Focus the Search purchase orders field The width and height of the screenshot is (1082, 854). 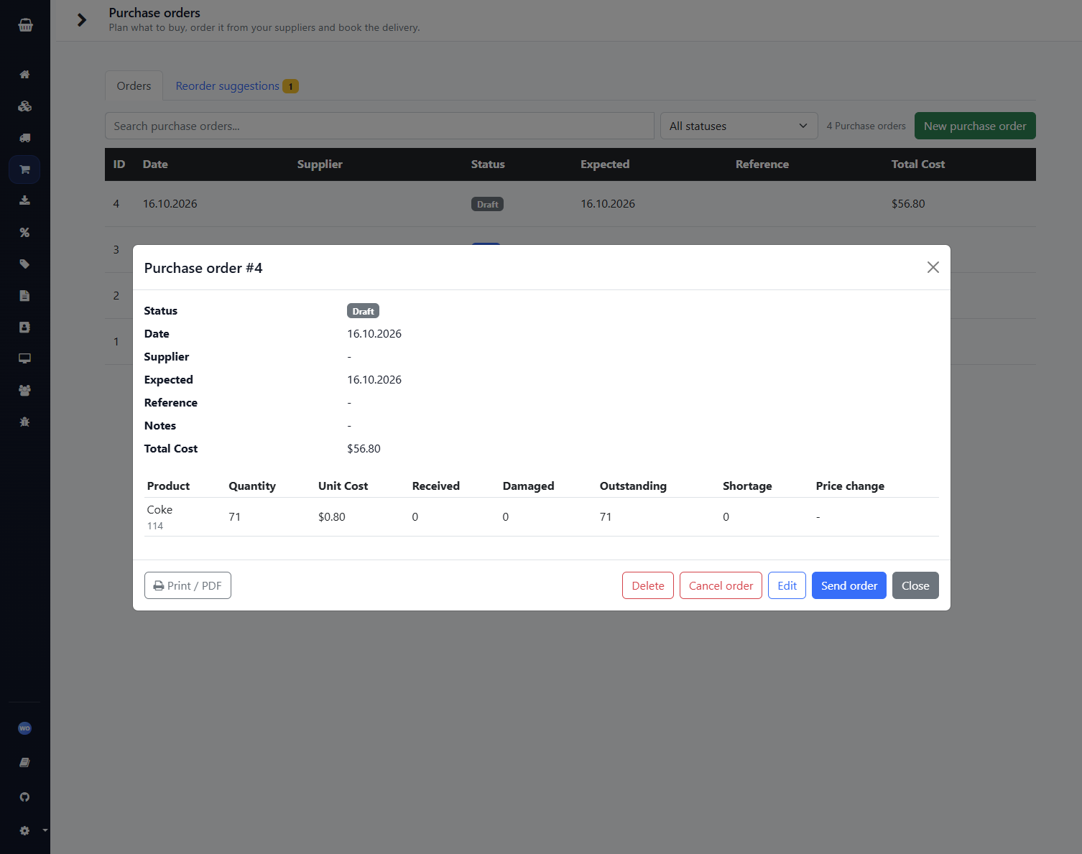pos(379,126)
